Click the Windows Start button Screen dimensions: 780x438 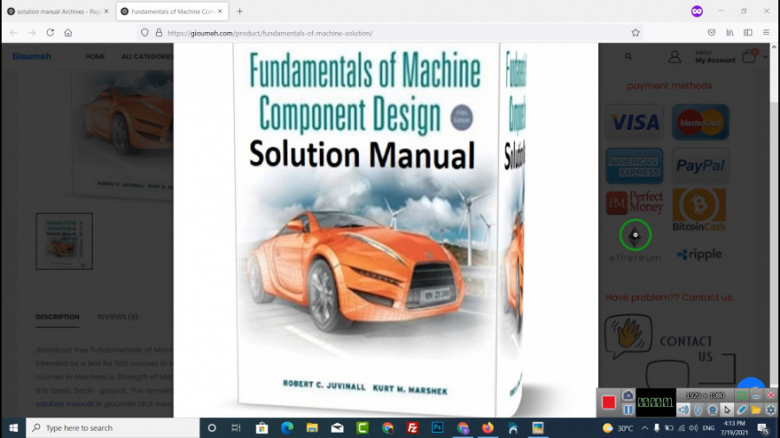coord(13,428)
